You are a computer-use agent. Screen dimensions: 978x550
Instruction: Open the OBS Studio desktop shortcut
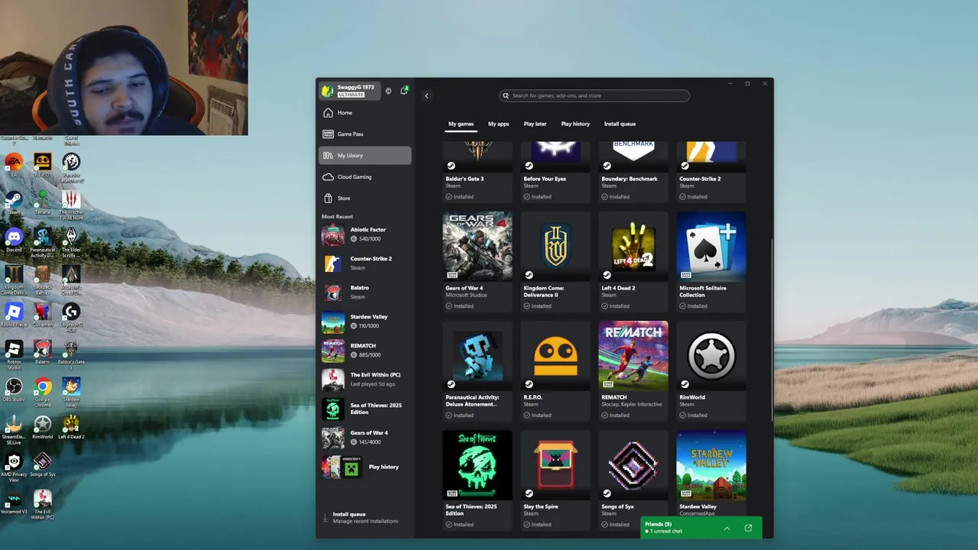(x=13, y=390)
